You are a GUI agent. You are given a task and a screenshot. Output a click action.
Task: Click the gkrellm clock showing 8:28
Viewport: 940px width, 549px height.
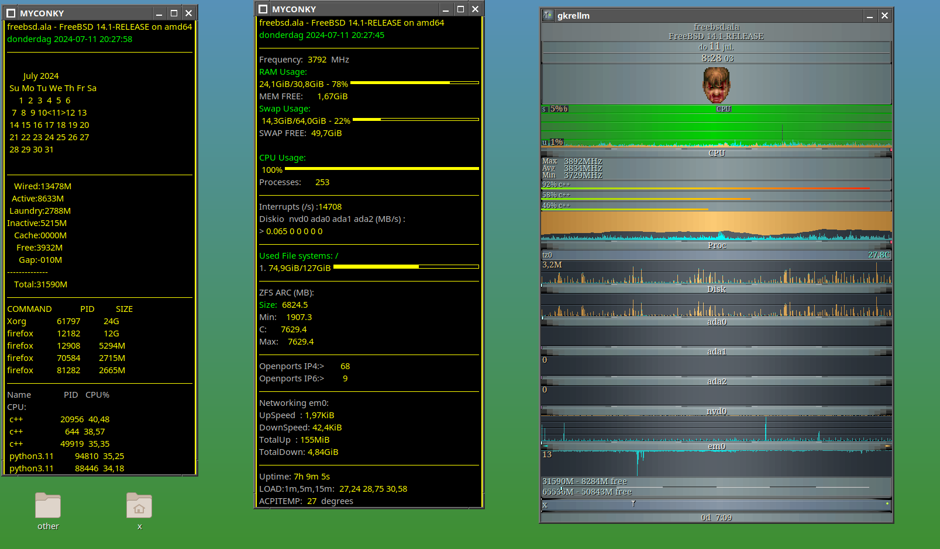717,58
